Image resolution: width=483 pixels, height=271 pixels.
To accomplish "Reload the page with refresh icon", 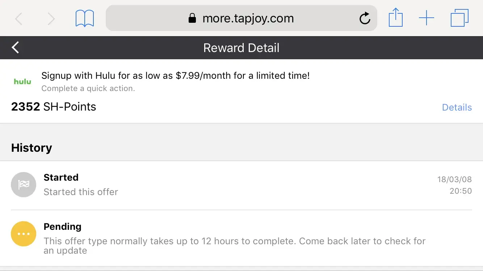I will coord(365,18).
